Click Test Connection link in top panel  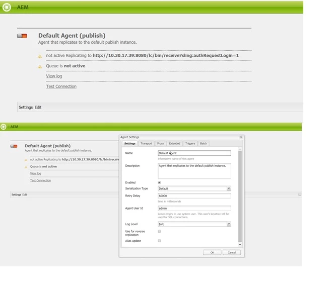[61, 86]
